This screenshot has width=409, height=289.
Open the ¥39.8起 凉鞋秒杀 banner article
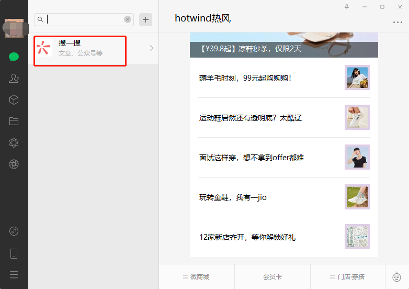(284, 45)
